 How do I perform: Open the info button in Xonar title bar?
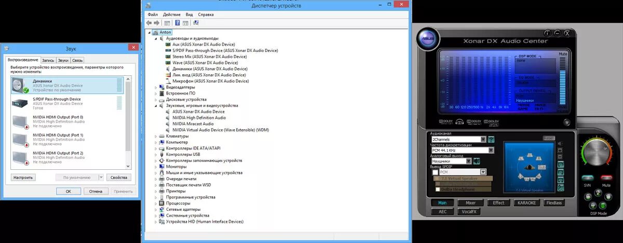point(548,33)
